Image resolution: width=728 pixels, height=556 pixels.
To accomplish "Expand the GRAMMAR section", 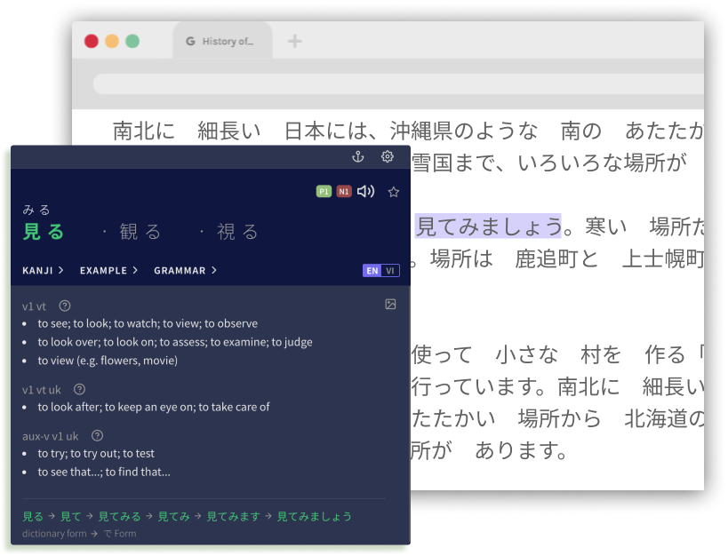I will (185, 271).
